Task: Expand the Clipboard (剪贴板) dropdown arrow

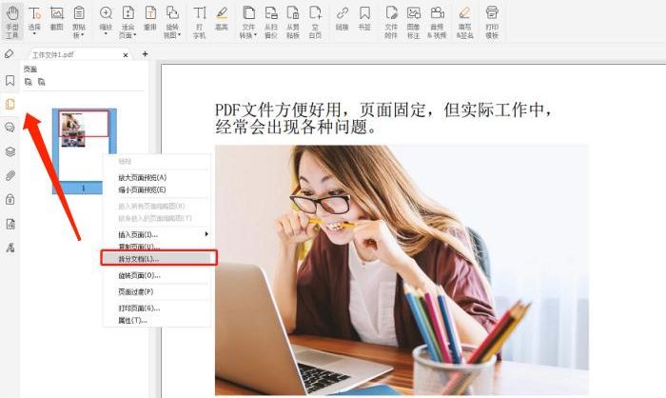Action: tap(82, 35)
